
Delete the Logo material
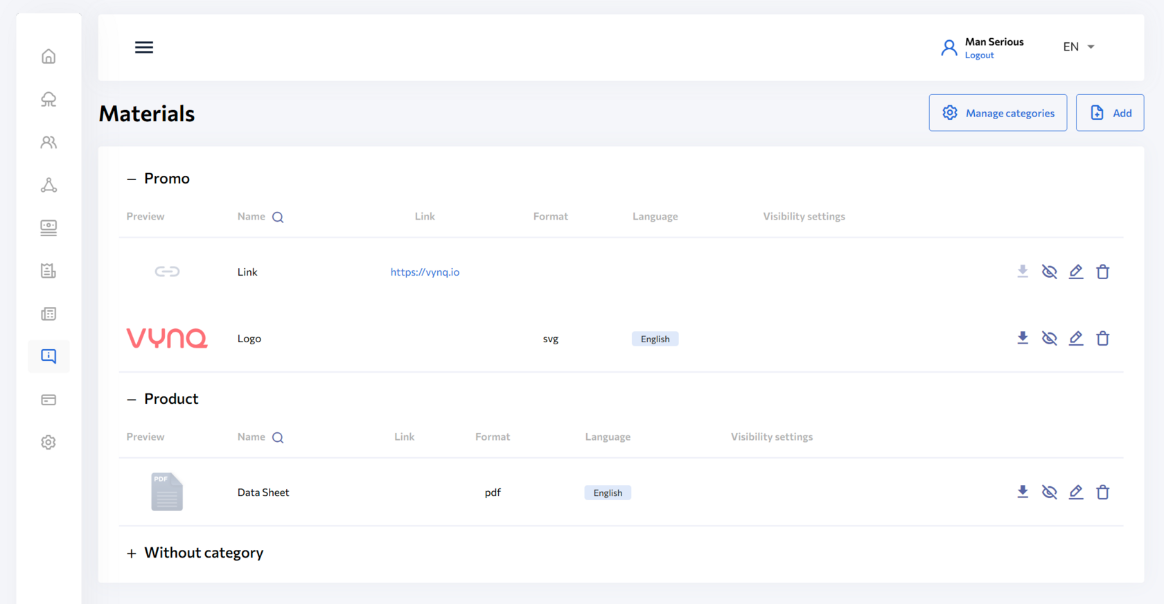tap(1103, 338)
